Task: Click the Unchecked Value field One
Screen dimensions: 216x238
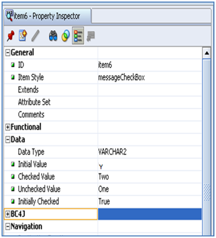Action: [x=150, y=189]
